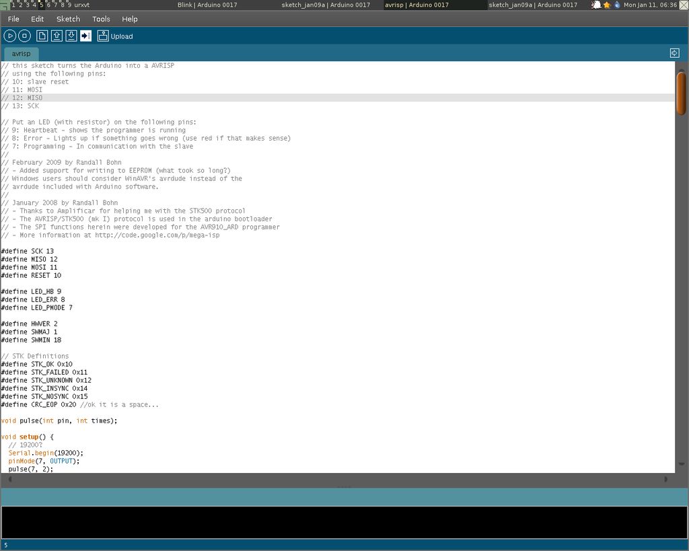Switch to workspace 9
Viewport: 689px width, 551px height.
69,5
